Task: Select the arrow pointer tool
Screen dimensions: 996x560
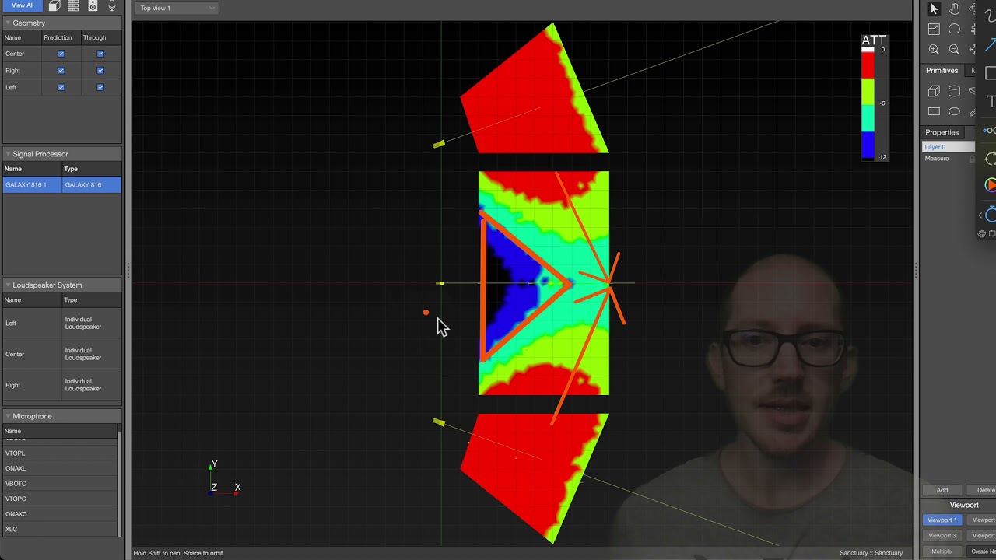Action: pyautogui.click(x=934, y=9)
